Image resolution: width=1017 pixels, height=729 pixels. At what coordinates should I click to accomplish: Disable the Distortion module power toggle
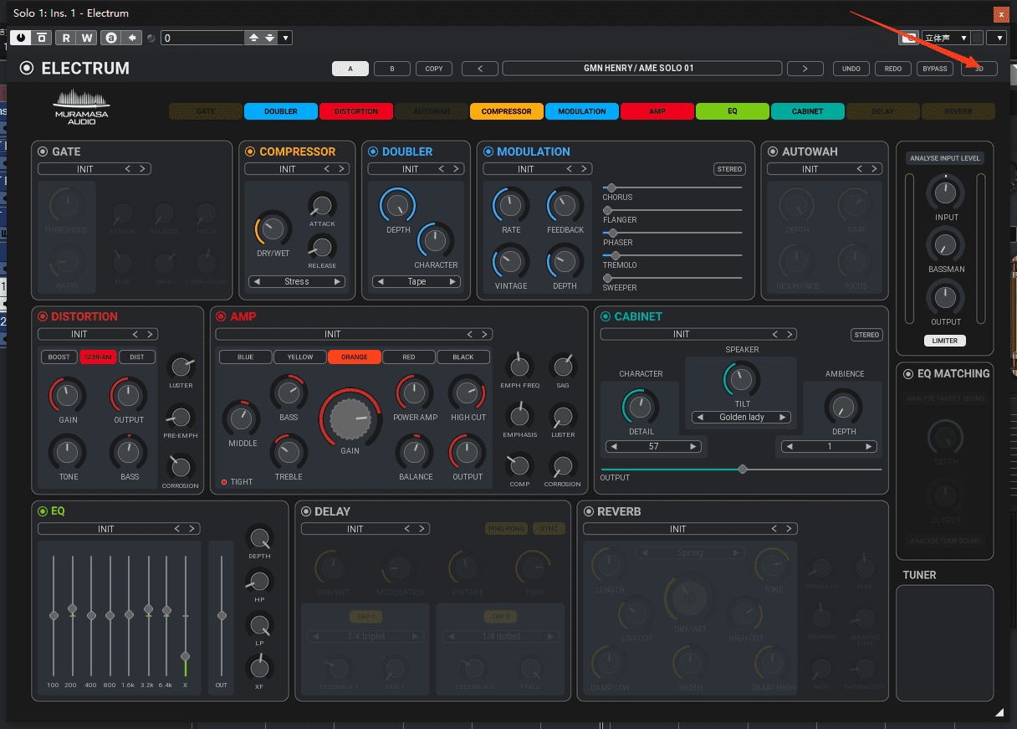[43, 316]
